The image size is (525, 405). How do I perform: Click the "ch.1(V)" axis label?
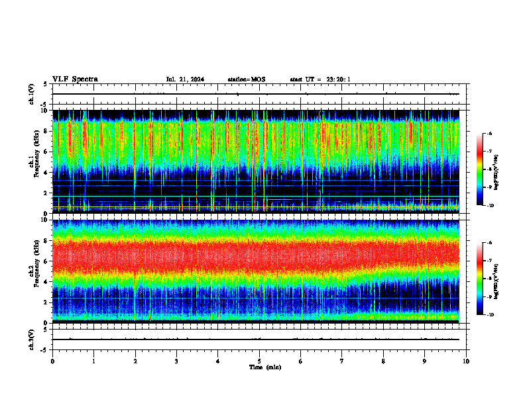pyautogui.click(x=32, y=94)
